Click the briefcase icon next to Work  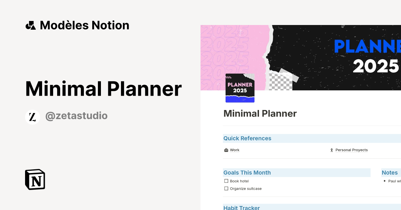226,150
